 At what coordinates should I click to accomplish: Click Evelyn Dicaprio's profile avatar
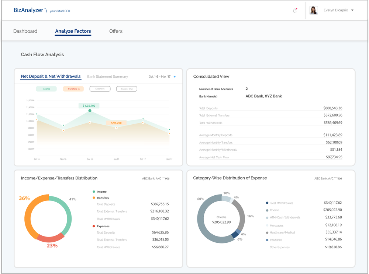coord(314,10)
